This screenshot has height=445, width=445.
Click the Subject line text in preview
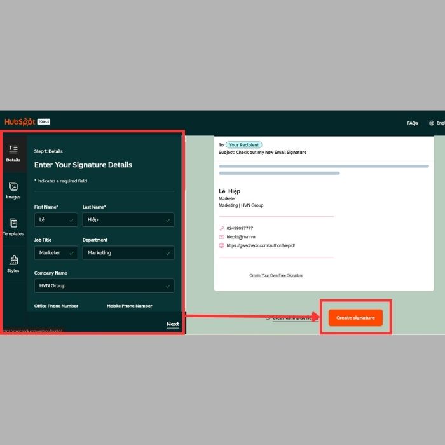[263, 153]
